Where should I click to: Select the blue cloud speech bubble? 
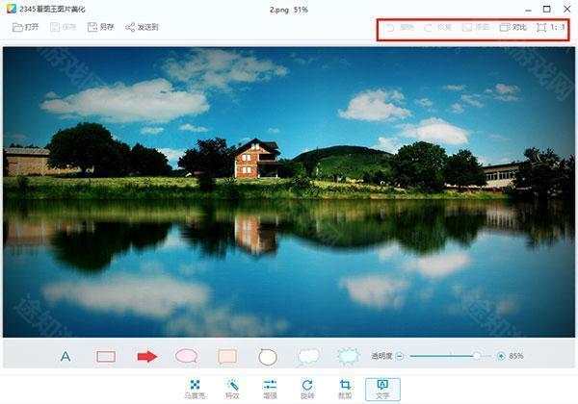click(308, 356)
